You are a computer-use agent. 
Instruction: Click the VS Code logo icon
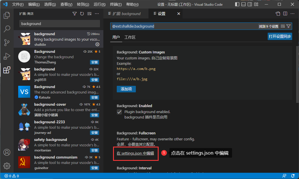(x=5, y=4)
